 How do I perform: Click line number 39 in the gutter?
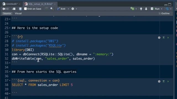coord(6,89)
